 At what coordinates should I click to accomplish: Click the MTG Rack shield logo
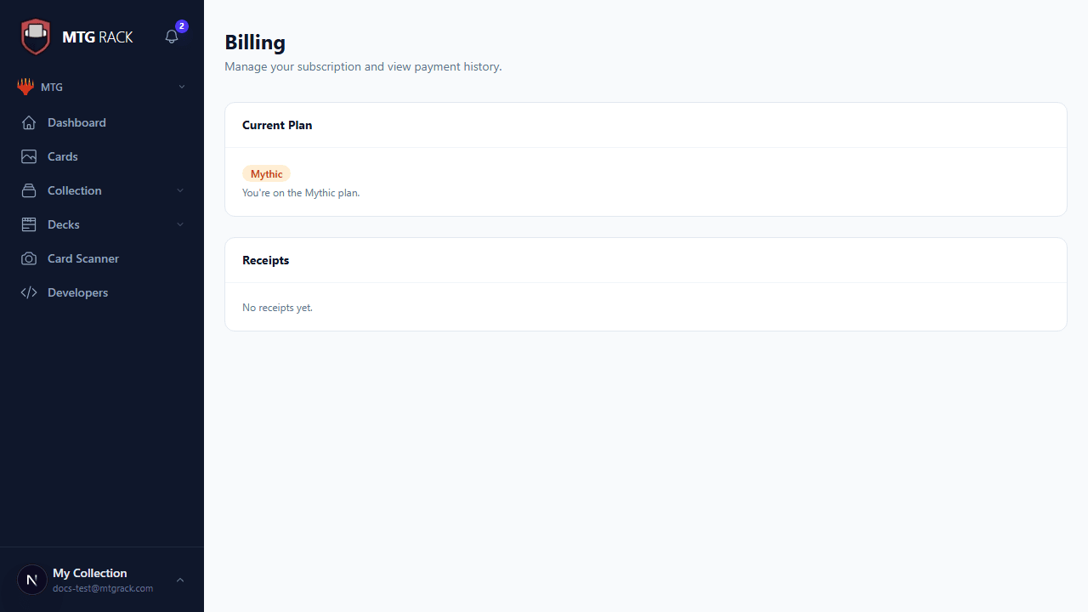[x=36, y=37]
